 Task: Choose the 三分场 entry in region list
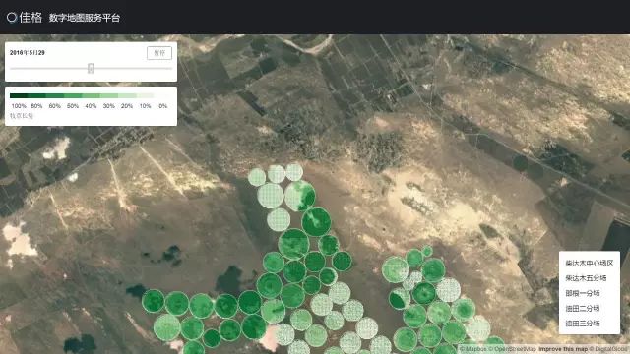coord(583,324)
